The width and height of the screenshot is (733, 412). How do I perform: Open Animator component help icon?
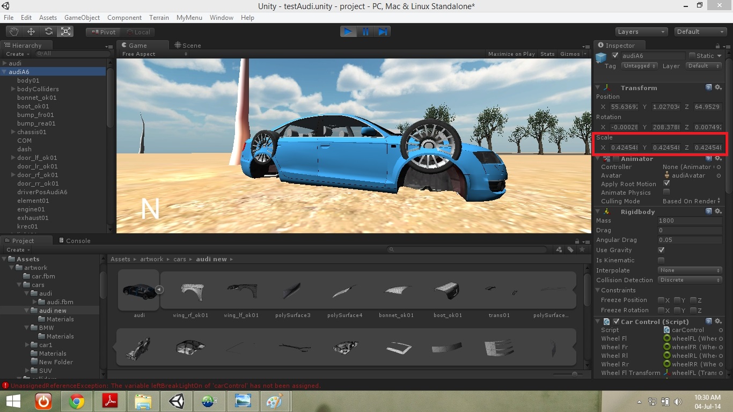709,158
